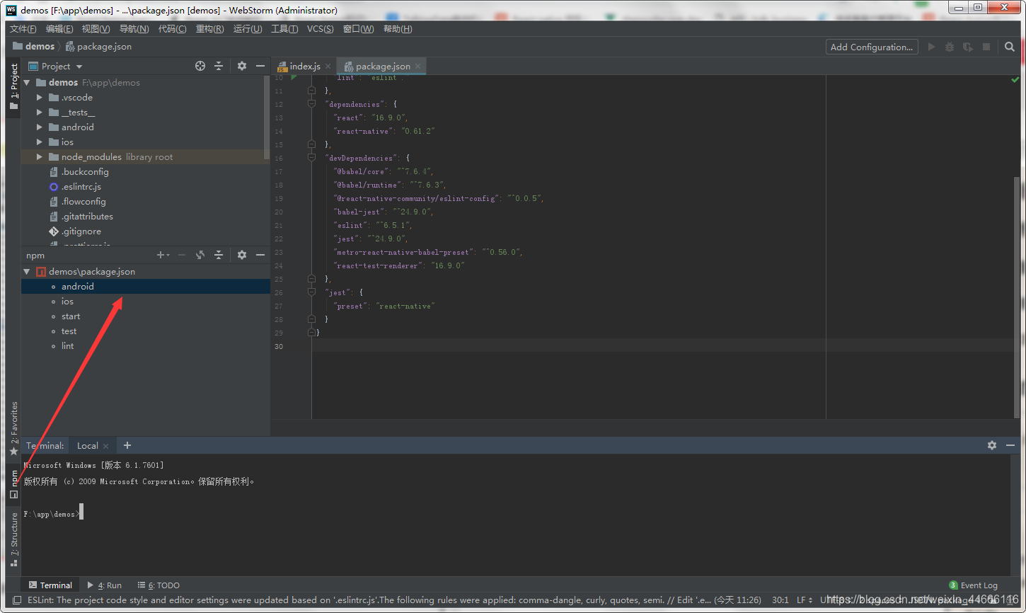Toggle the 6: TODO tool window button
Image resolution: width=1026 pixels, height=613 pixels.
tap(158, 585)
